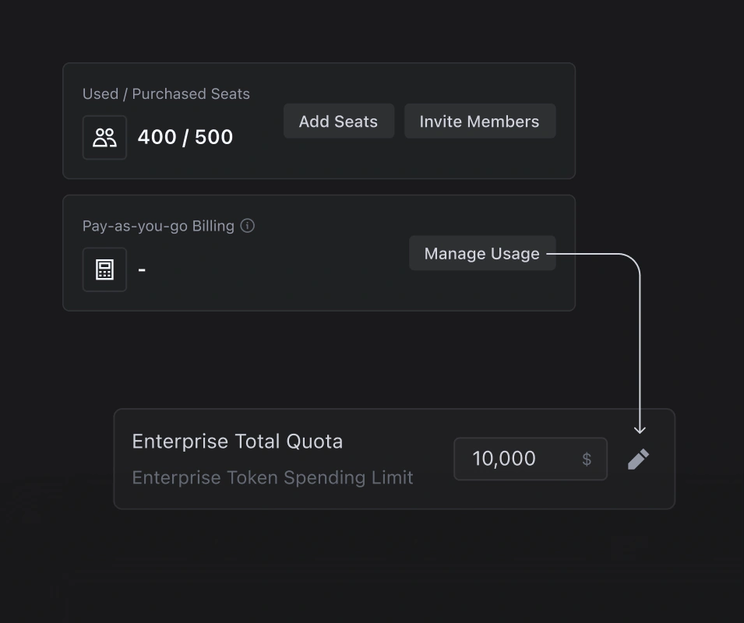Open Add Seats
Viewport: 744px width, 623px height.
[339, 121]
